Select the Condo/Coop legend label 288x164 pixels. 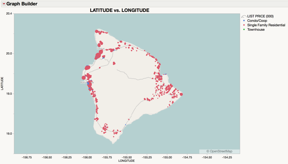point(257,21)
